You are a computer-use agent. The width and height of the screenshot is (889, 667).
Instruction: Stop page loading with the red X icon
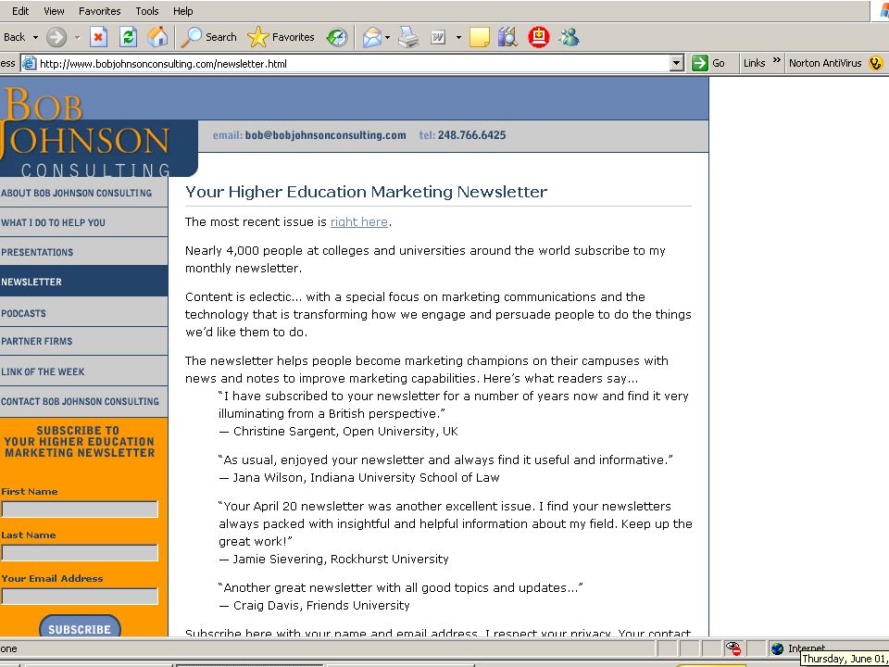pos(98,37)
